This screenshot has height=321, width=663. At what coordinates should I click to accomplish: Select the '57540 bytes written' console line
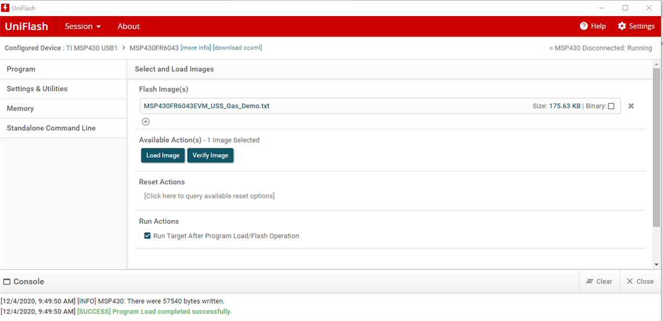[113, 301]
